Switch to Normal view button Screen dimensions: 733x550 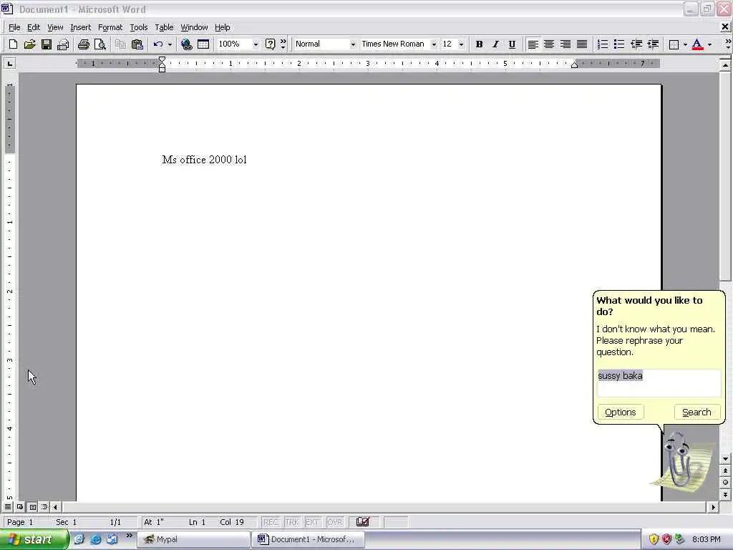[x=8, y=506]
